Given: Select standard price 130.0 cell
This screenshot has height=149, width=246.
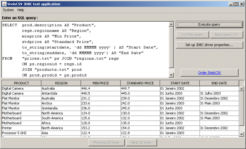Looking at the screenshot, I should (x=140, y=113).
